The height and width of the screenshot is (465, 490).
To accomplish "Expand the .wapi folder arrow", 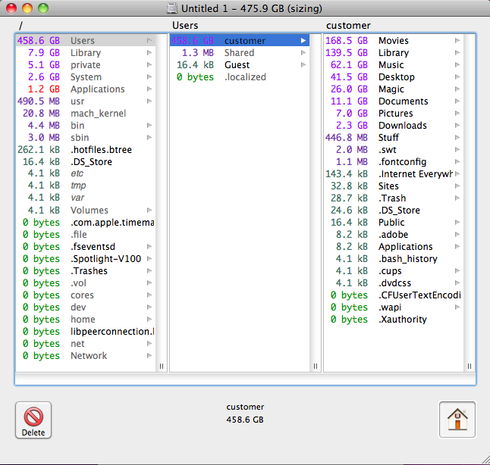I will pos(457,307).
